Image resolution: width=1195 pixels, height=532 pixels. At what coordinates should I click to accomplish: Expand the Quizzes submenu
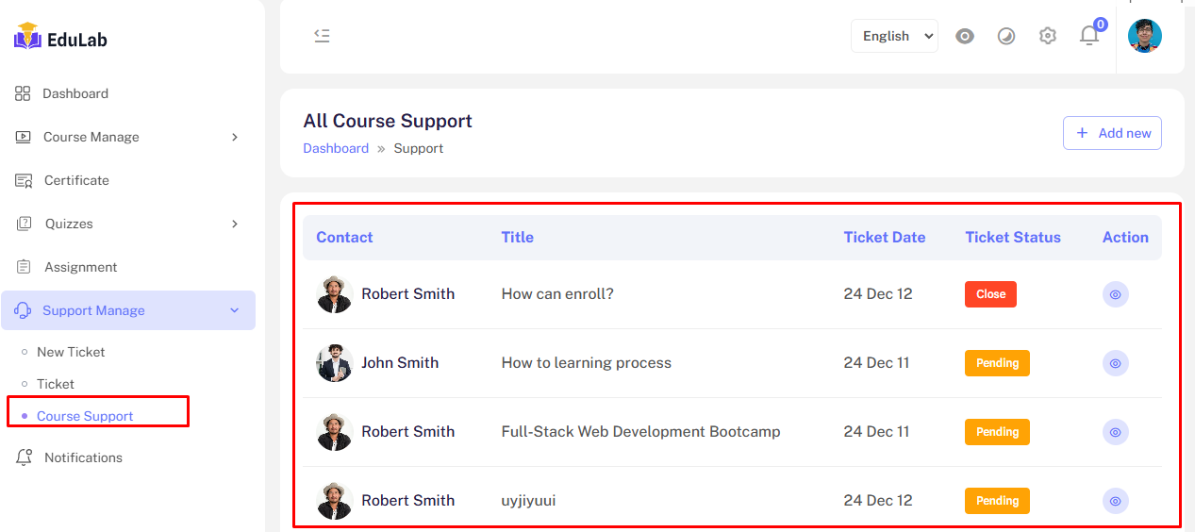pyautogui.click(x=128, y=224)
